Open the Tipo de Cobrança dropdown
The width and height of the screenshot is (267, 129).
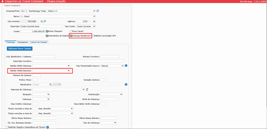[108, 123]
